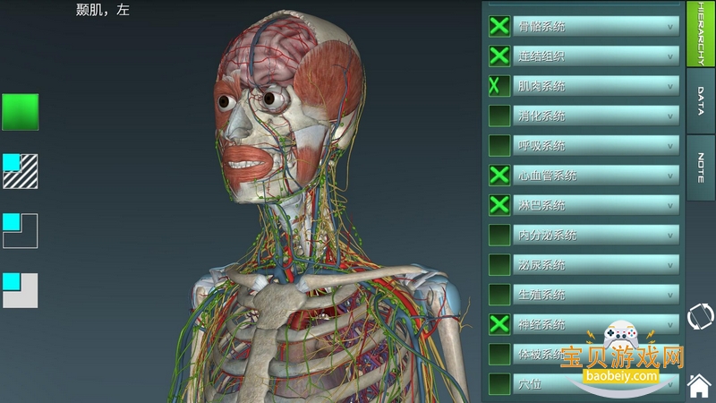Viewport: 716px width, 403px height.
Task: Enable the 消化系统 checkbox
Action: tap(499, 116)
